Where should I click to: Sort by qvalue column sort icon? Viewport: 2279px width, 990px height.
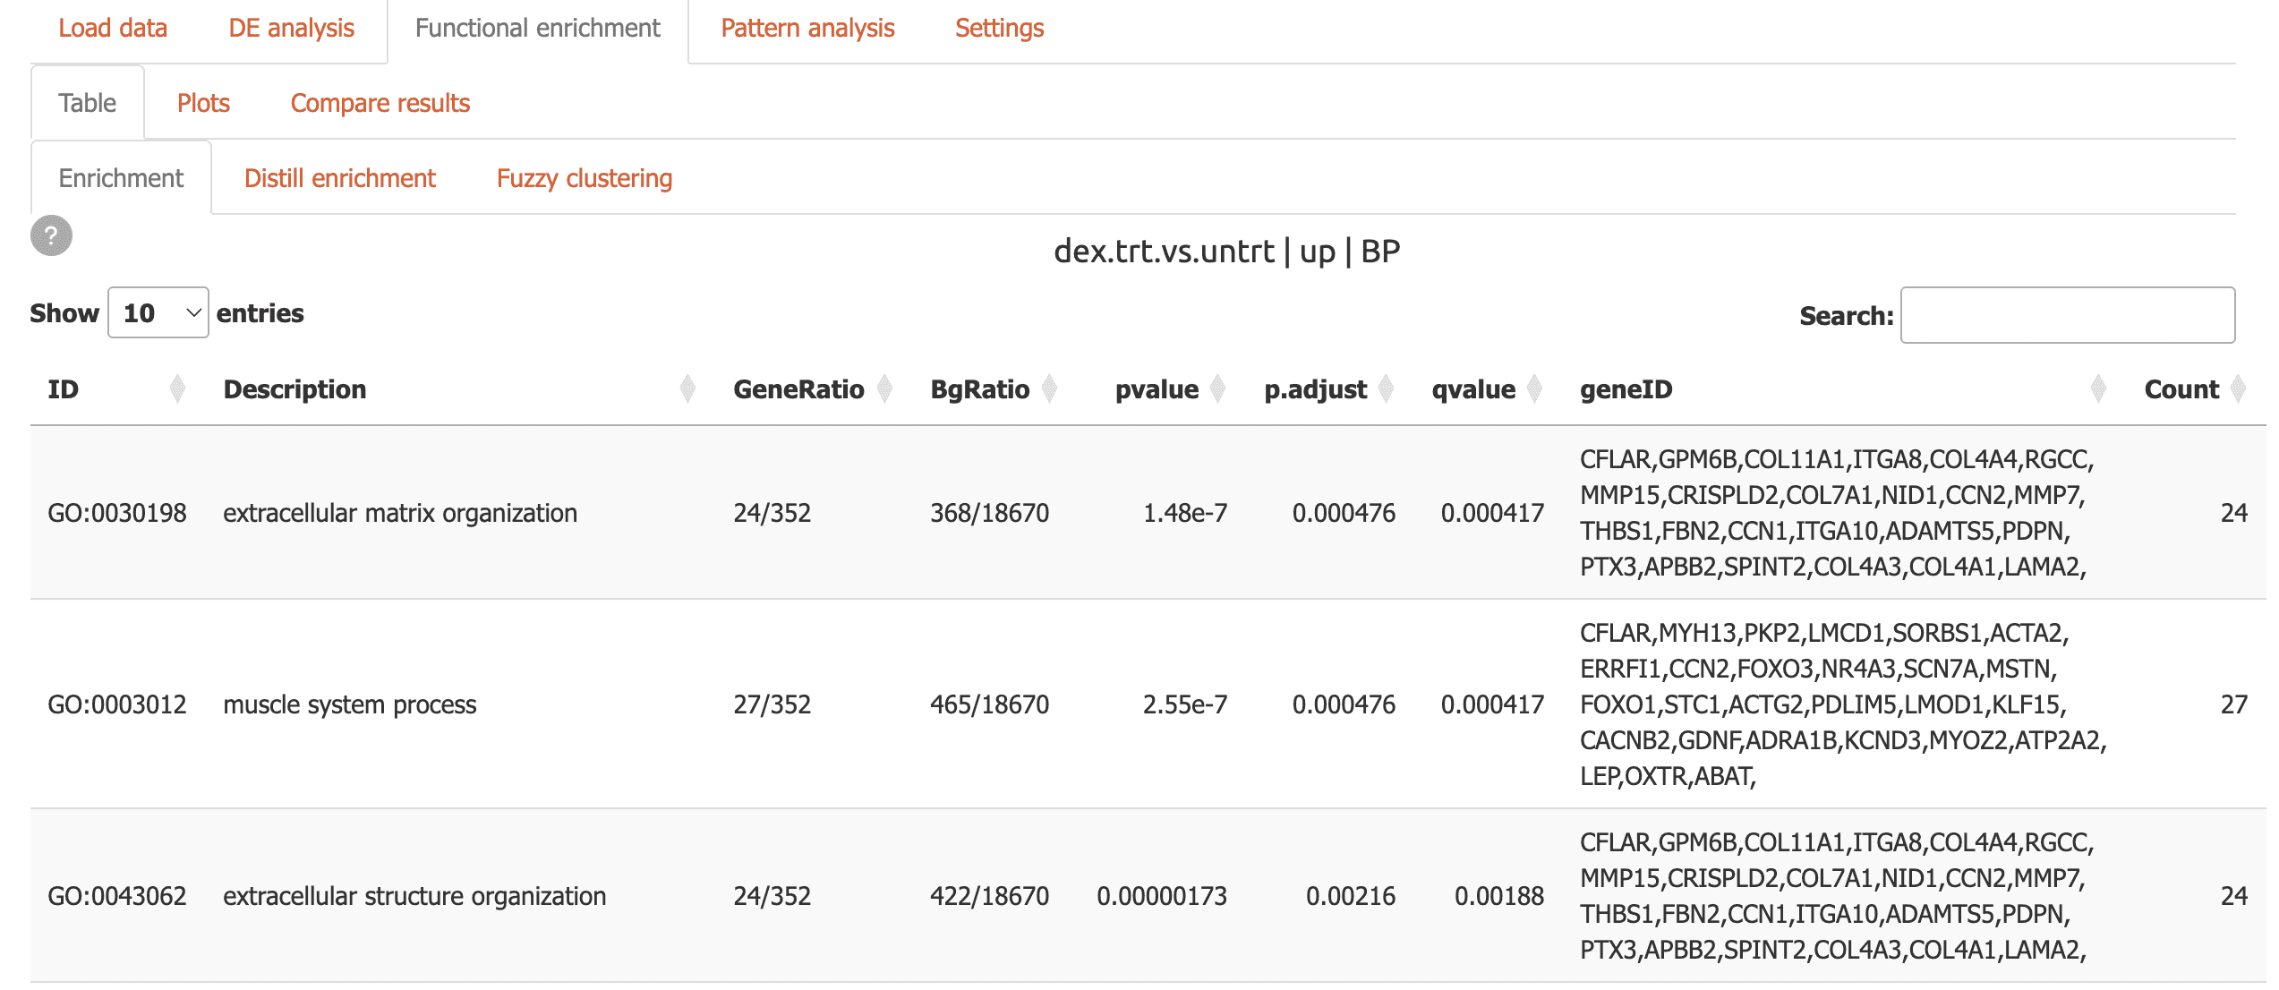(1534, 389)
